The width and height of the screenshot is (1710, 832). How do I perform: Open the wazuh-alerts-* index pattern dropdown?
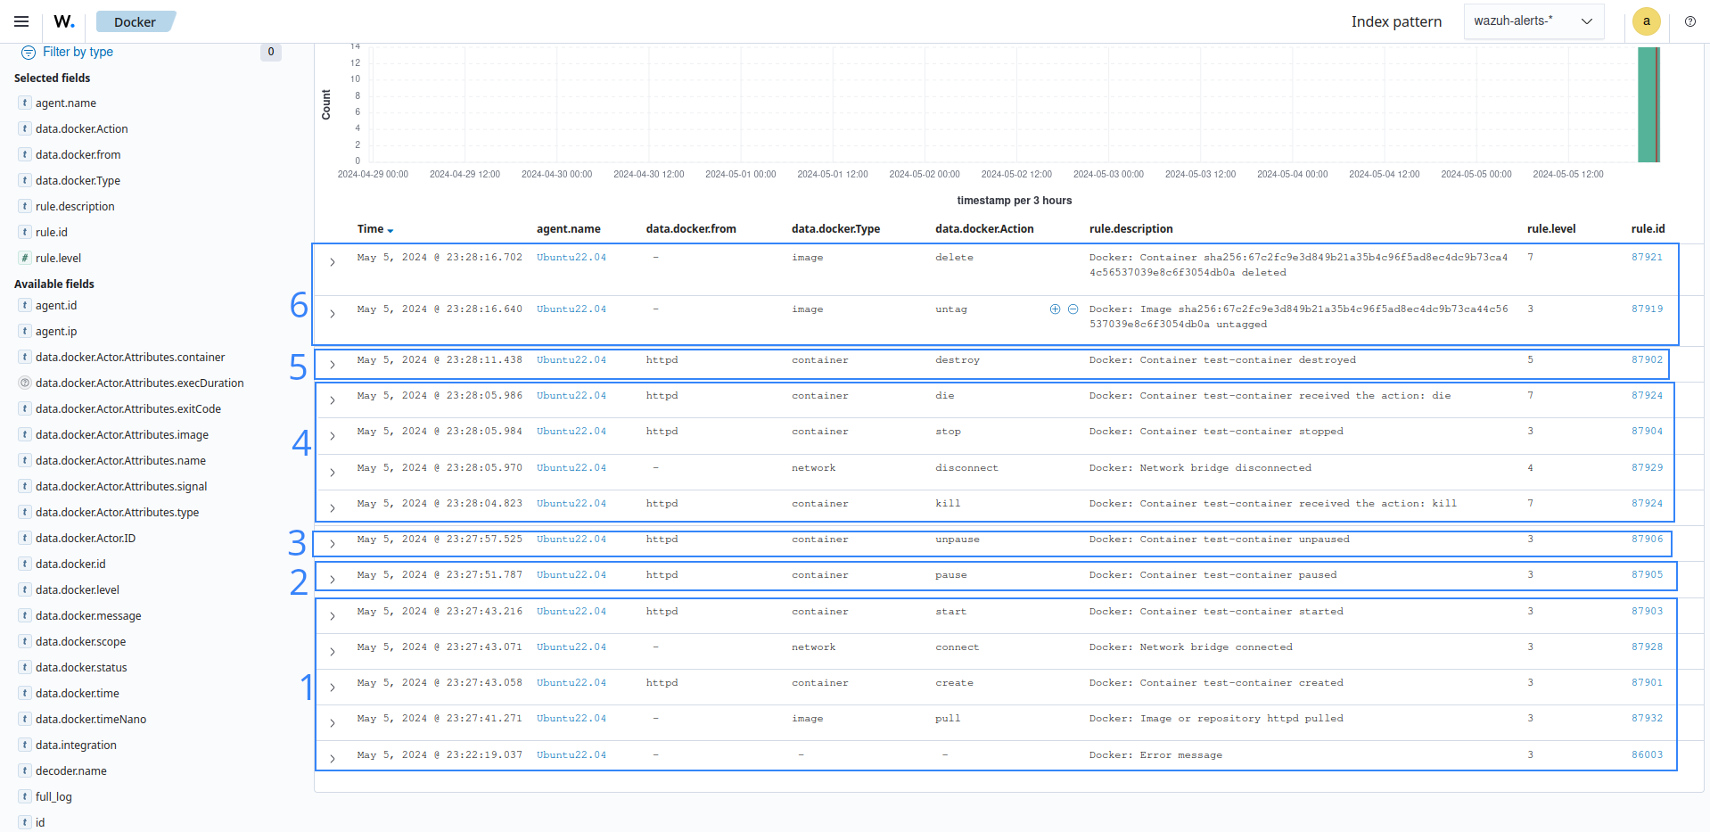click(1533, 21)
